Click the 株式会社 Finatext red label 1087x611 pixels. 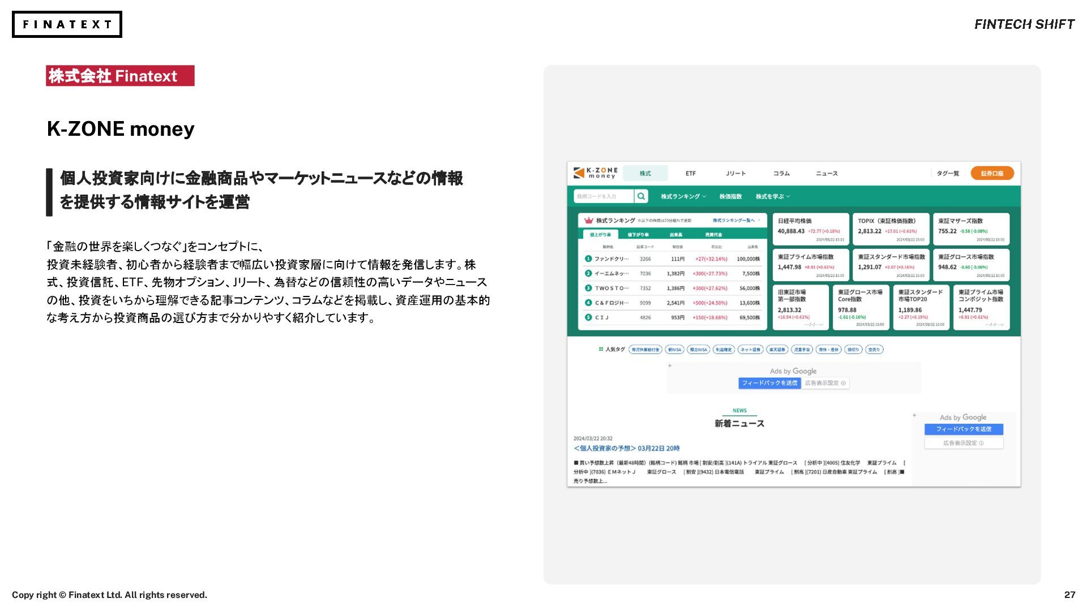(x=120, y=76)
